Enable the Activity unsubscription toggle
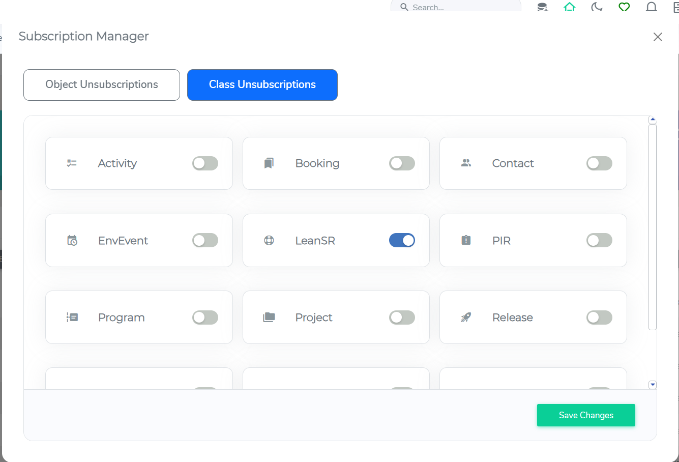This screenshot has width=679, height=462. pos(205,163)
